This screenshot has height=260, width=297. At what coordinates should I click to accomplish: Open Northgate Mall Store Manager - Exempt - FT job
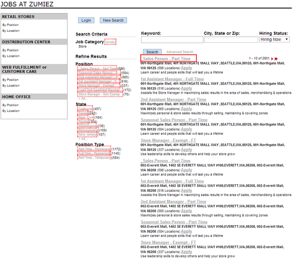pyautogui.click(x=168, y=141)
